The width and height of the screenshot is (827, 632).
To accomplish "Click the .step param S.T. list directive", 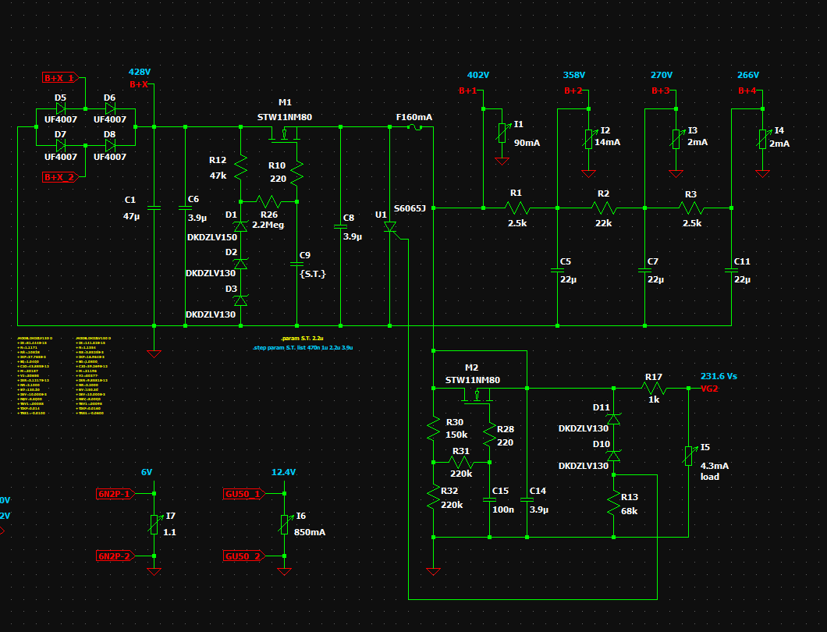I will [303, 346].
